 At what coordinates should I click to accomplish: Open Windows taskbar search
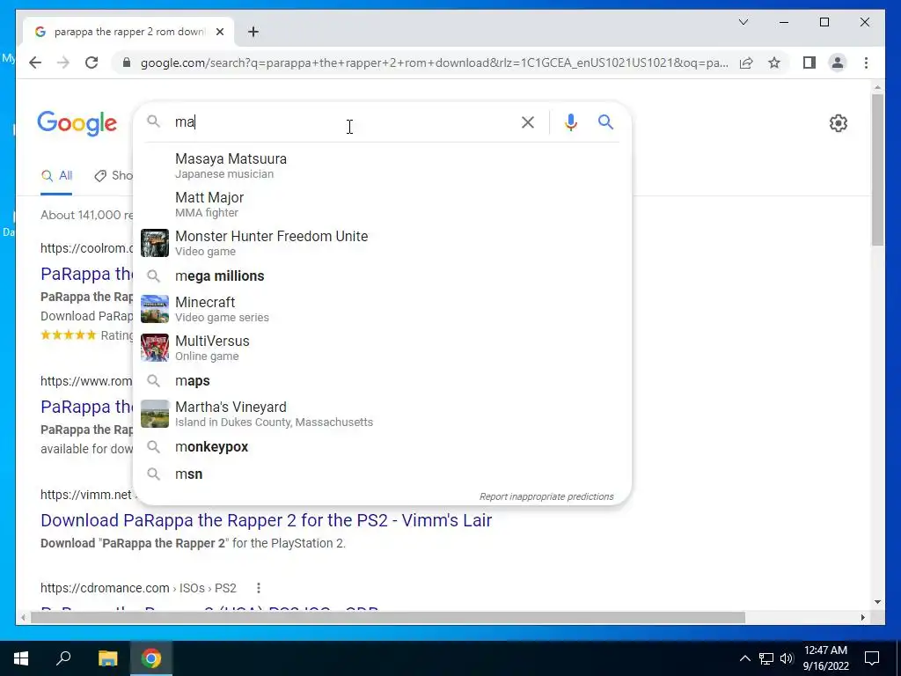[x=63, y=658]
